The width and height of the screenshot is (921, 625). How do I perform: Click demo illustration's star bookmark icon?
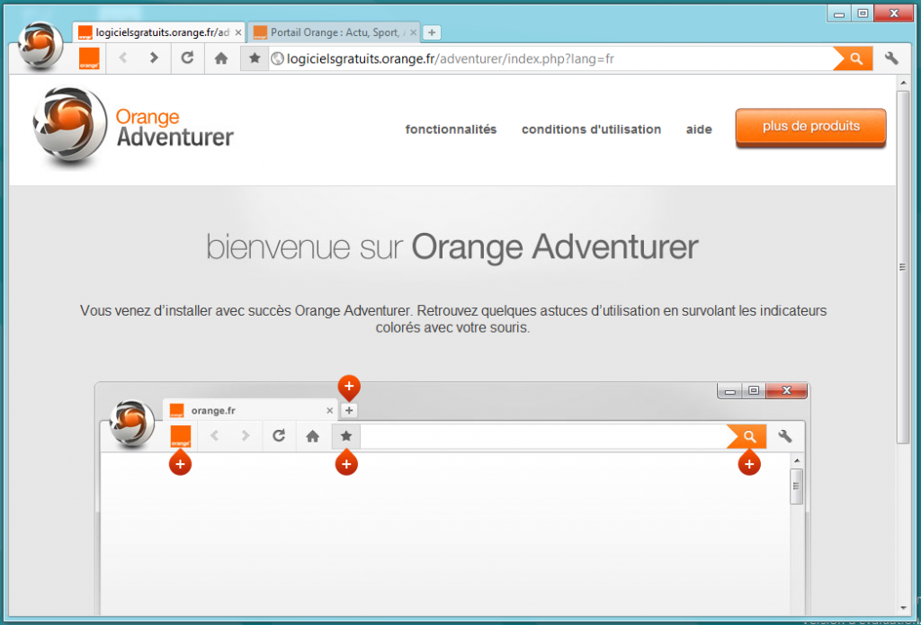(346, 436)
